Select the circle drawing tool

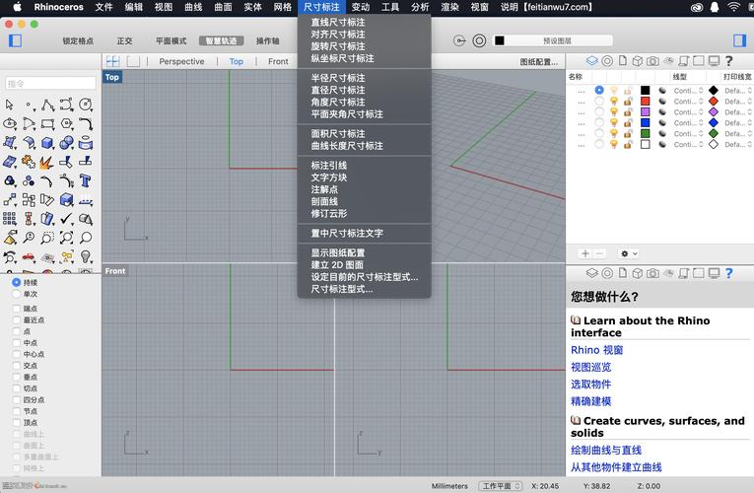point(86,105)
